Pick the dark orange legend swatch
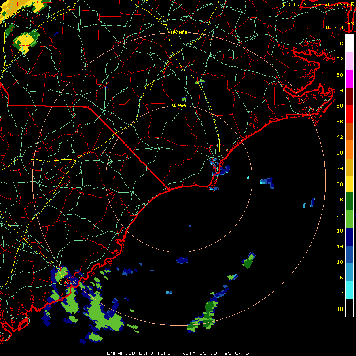Image resolution: width=356 pixels, height=356 pixels. [x=349, y=131]
